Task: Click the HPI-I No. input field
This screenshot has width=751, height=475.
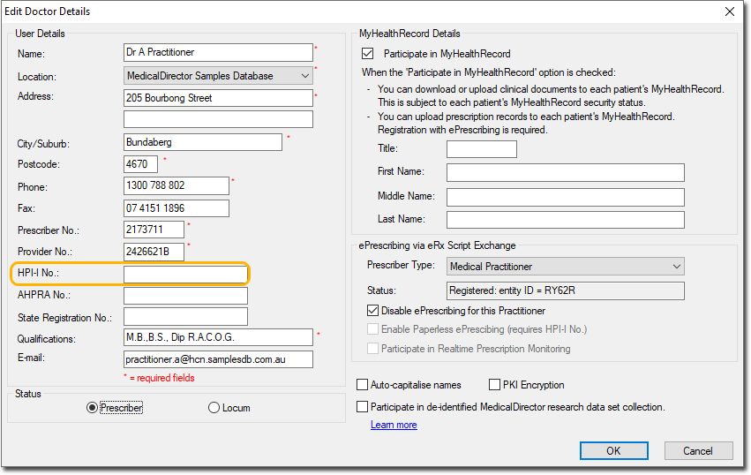Action: 185,275
